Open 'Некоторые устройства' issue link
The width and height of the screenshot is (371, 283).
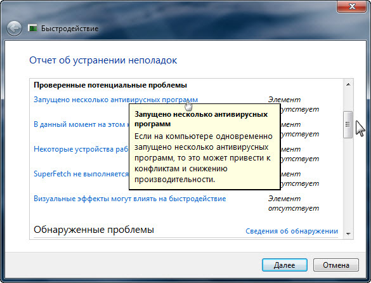[x=81, y=149]
